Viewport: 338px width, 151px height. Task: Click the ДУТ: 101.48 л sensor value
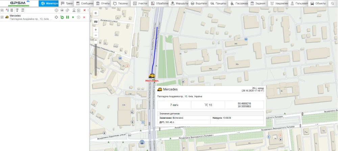pyautogui.click(x=167, y=122)
